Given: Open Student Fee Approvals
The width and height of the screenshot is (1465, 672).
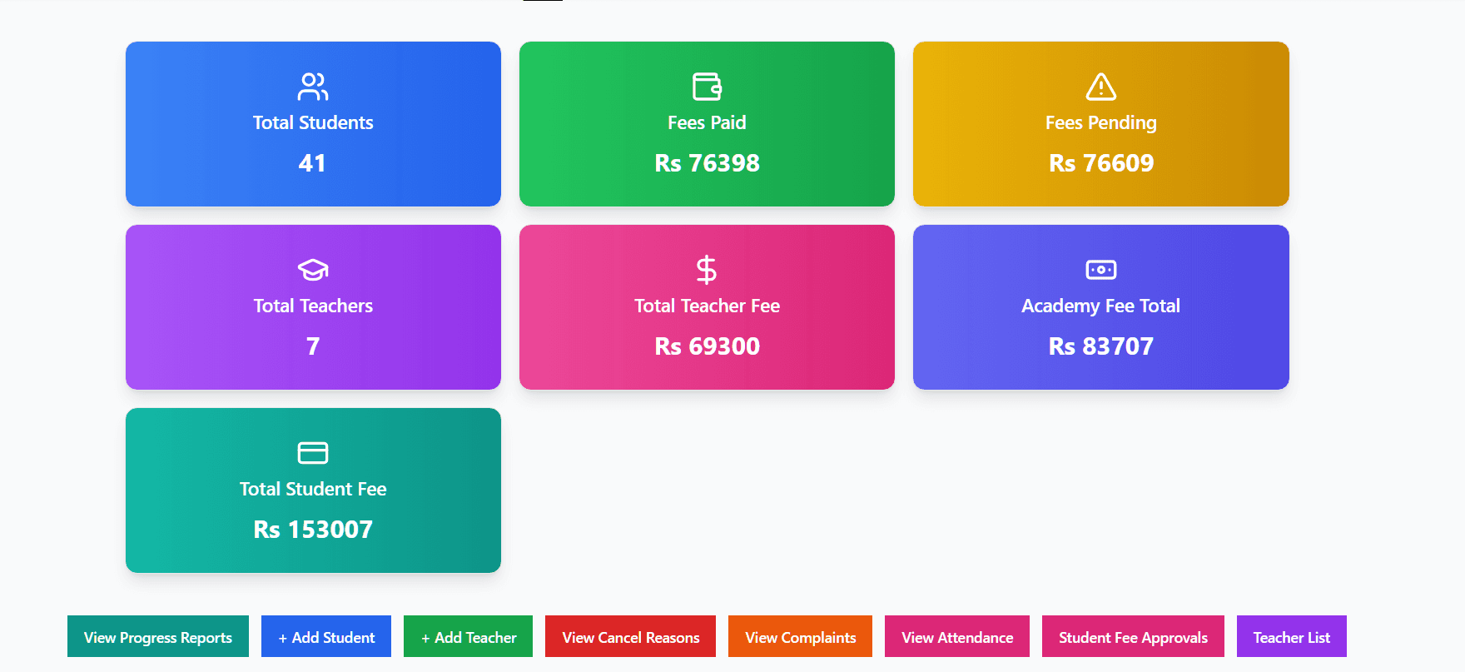Looking at the screenshot, I should (1133, 637).
